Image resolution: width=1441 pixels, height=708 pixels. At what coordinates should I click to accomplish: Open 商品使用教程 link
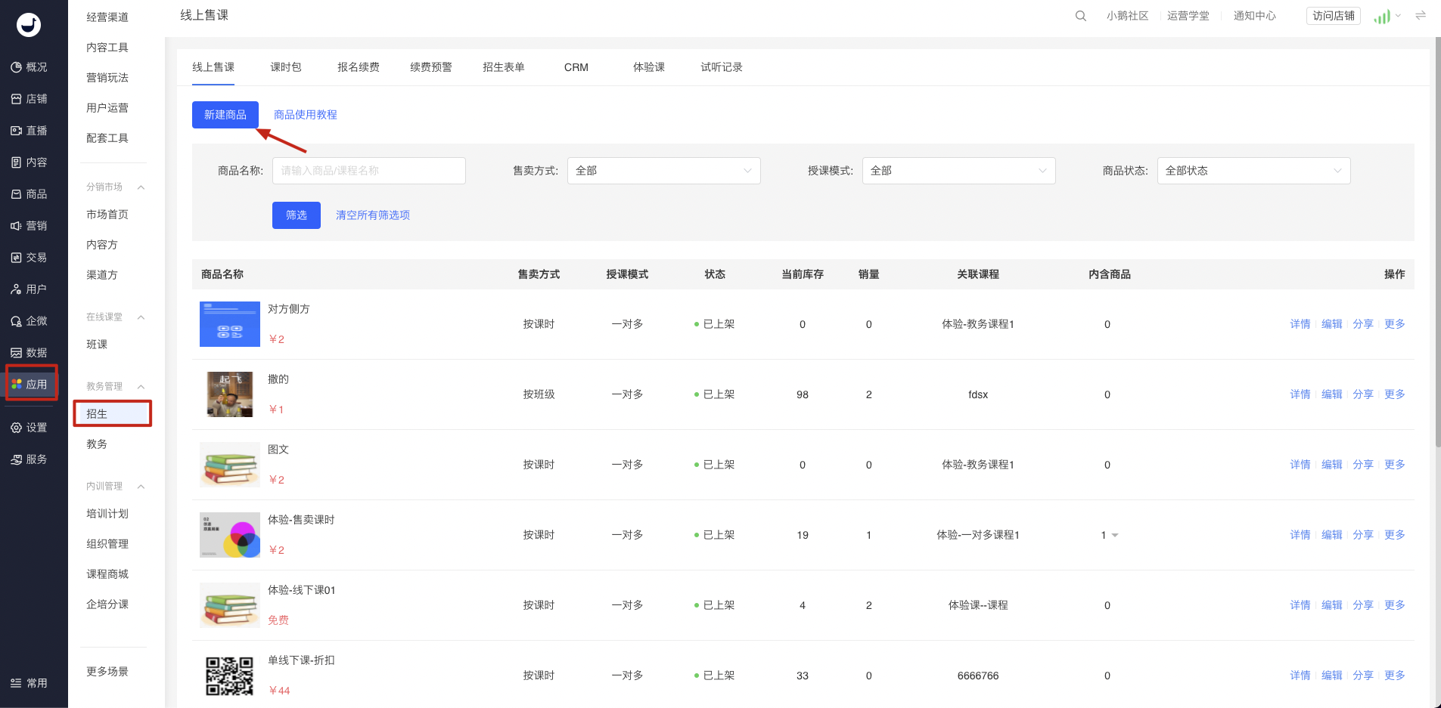pos(306,115)
